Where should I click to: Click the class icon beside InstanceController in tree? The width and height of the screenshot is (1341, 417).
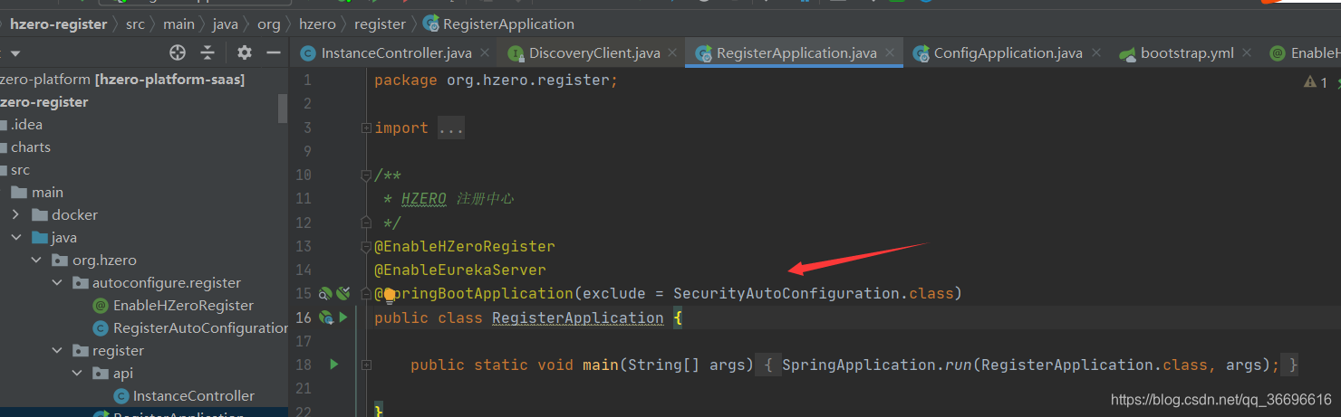[x=121, y=396]
